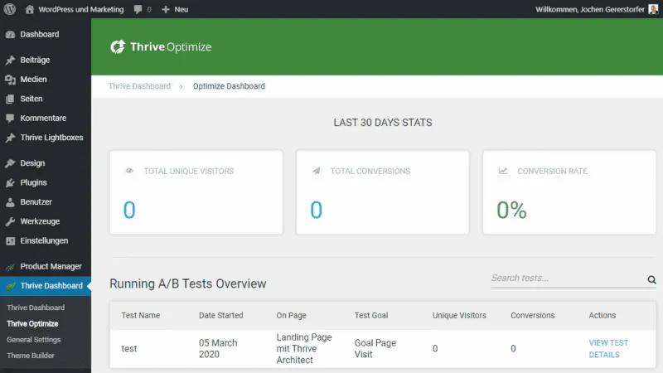Click the Thrive Dashboard breadcrumb link

point(139,86)
